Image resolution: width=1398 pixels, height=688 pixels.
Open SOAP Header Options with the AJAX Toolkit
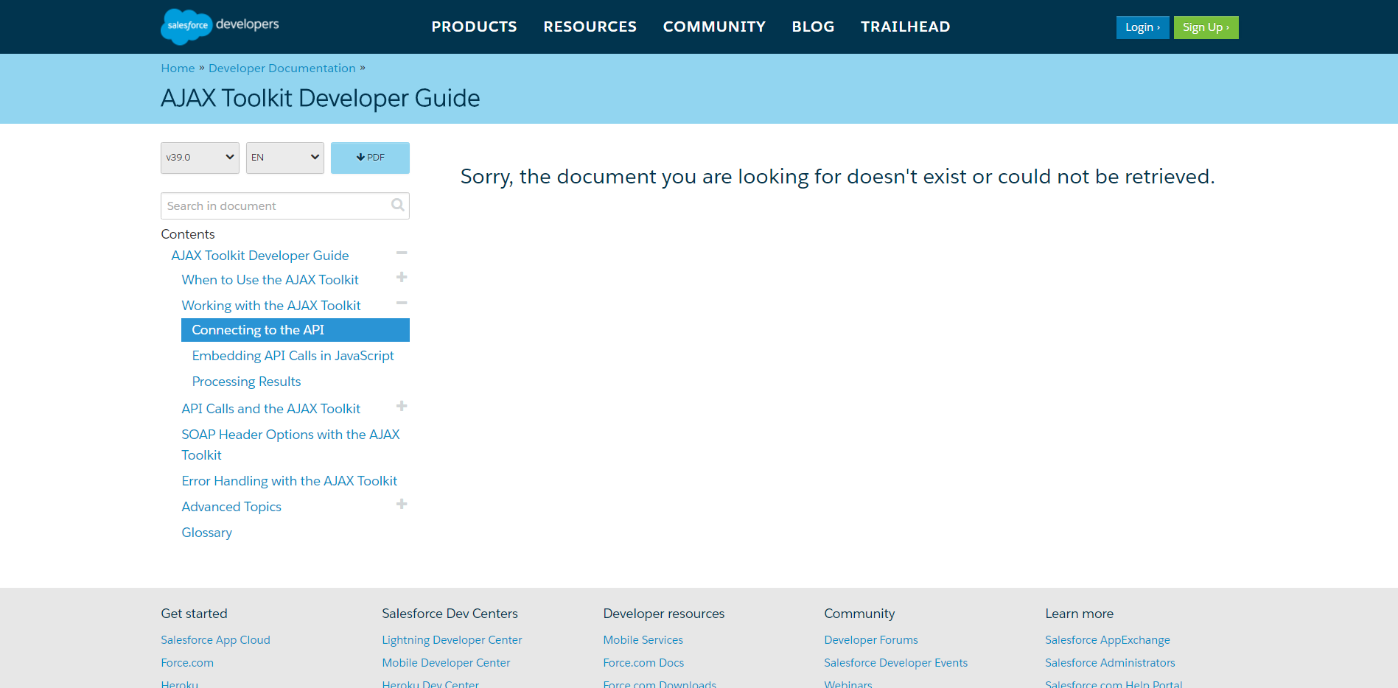(x=290, y=445)
